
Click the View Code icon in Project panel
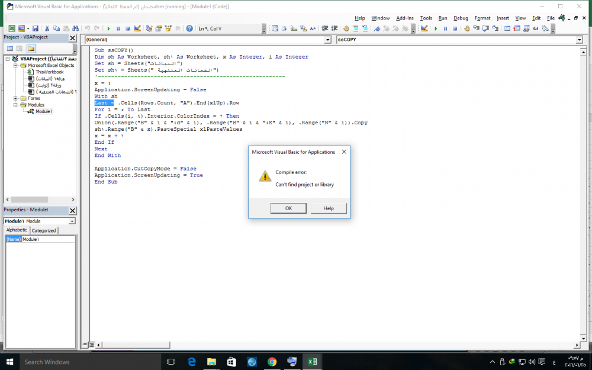pyautogui.click(x=10, y=49)
